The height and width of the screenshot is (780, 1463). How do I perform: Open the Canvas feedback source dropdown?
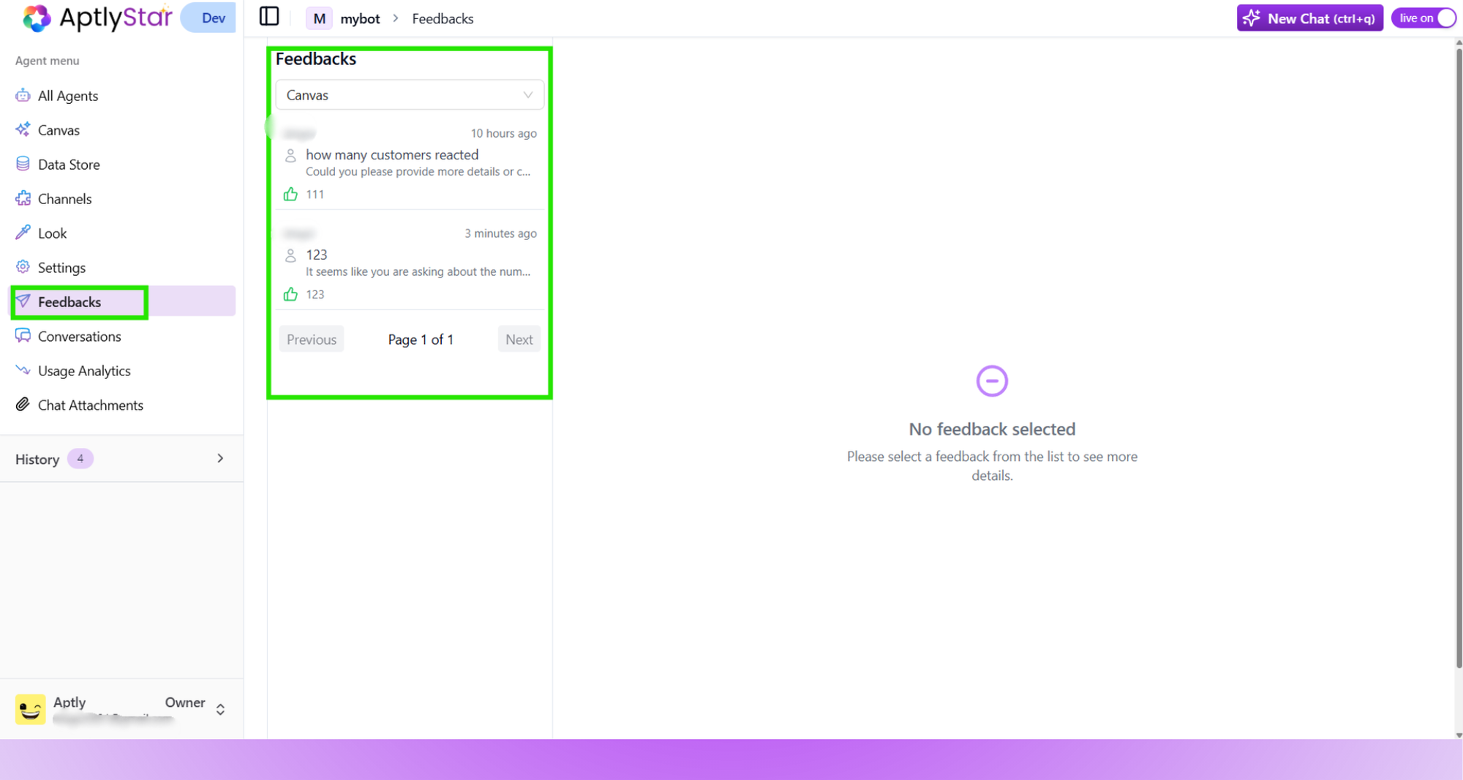[x=409, y=94]
